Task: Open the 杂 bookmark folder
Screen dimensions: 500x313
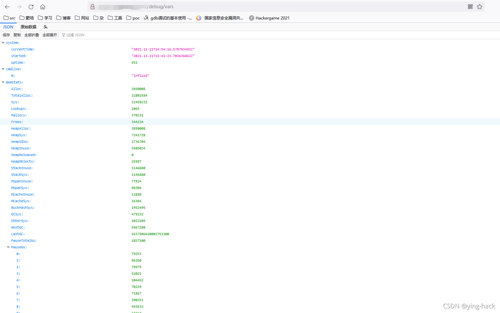Action: click(x=99, y=18)
